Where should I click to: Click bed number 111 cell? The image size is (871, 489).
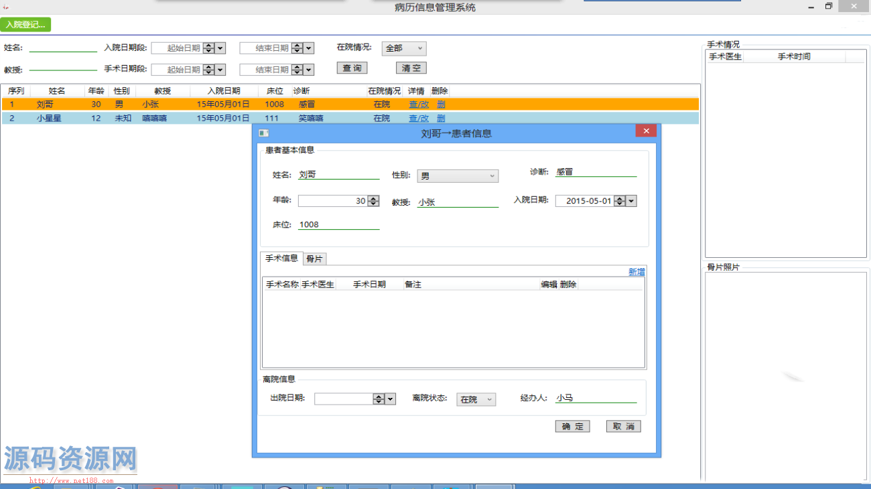(271, 119)
